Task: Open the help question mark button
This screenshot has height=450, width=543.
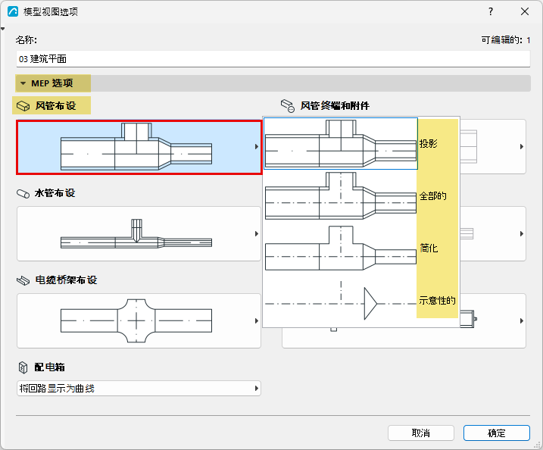Action: coord(490,11)
